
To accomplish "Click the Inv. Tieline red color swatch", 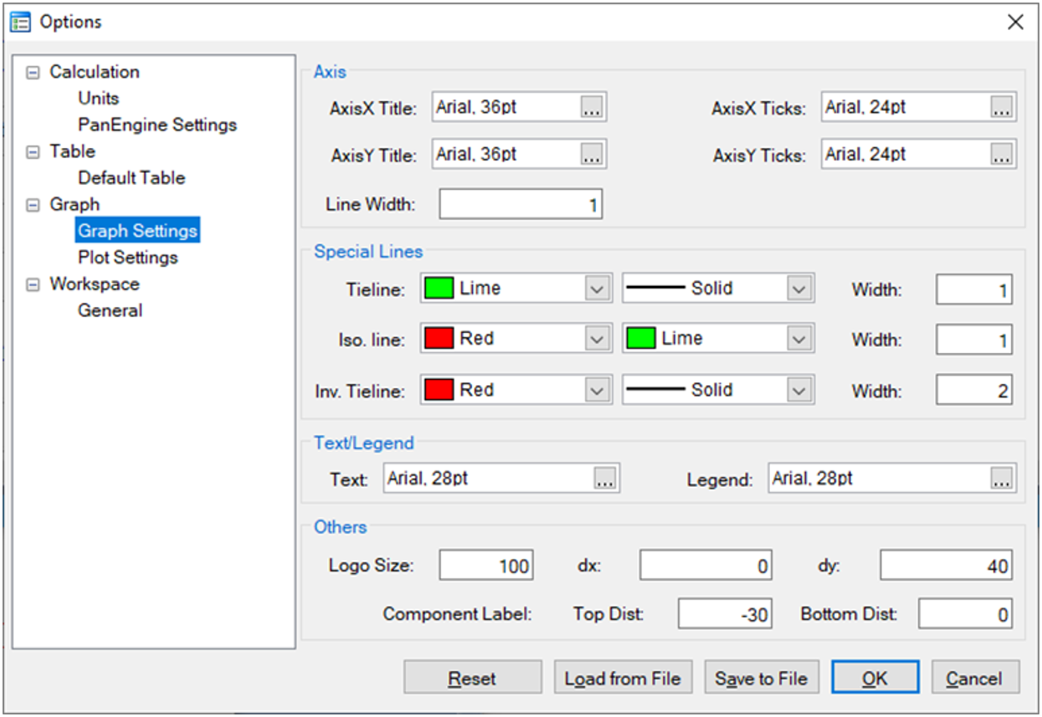I will click(x=439, y=390).
